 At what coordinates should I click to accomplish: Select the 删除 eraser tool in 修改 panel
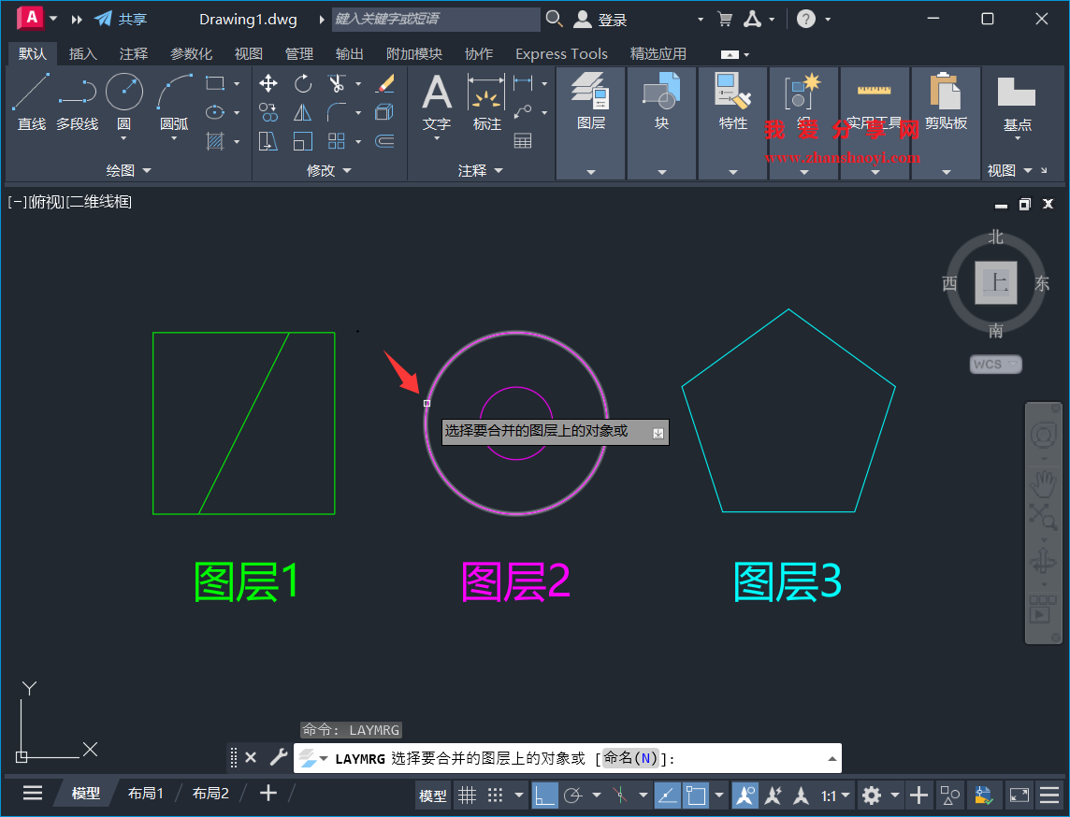coord(385,83)
